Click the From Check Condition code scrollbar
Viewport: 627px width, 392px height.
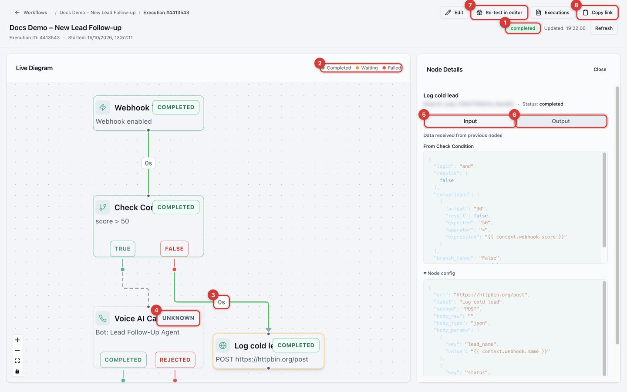coord(604,200)
